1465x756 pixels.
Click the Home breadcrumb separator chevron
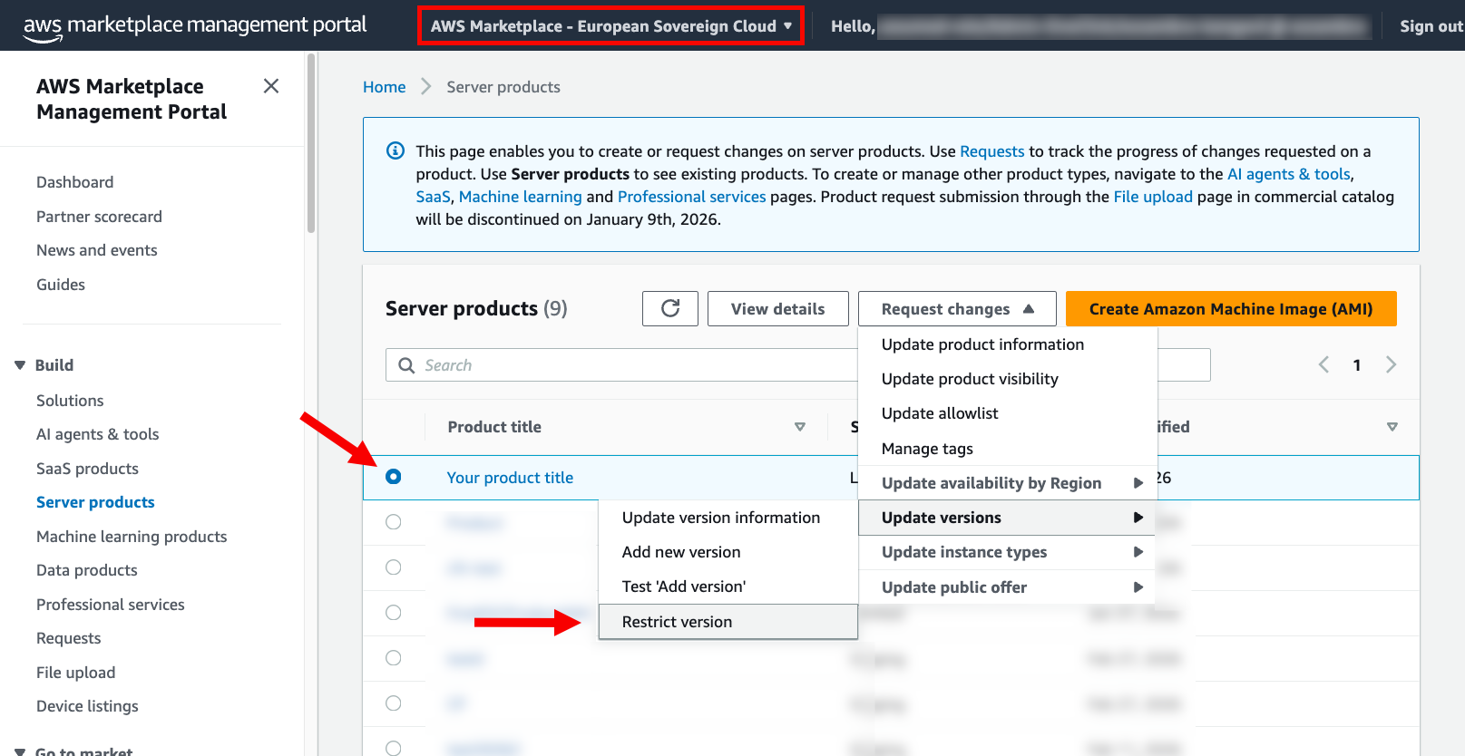426,87
